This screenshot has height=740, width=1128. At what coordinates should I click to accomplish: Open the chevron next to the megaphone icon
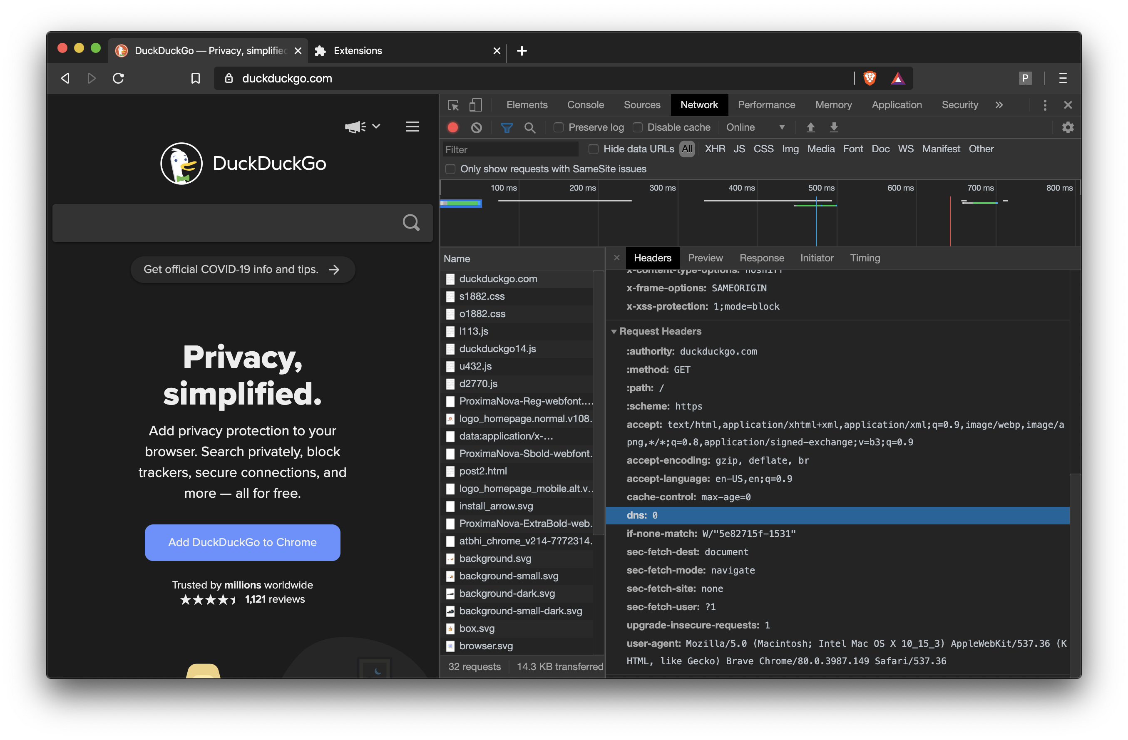pos(376,127)
